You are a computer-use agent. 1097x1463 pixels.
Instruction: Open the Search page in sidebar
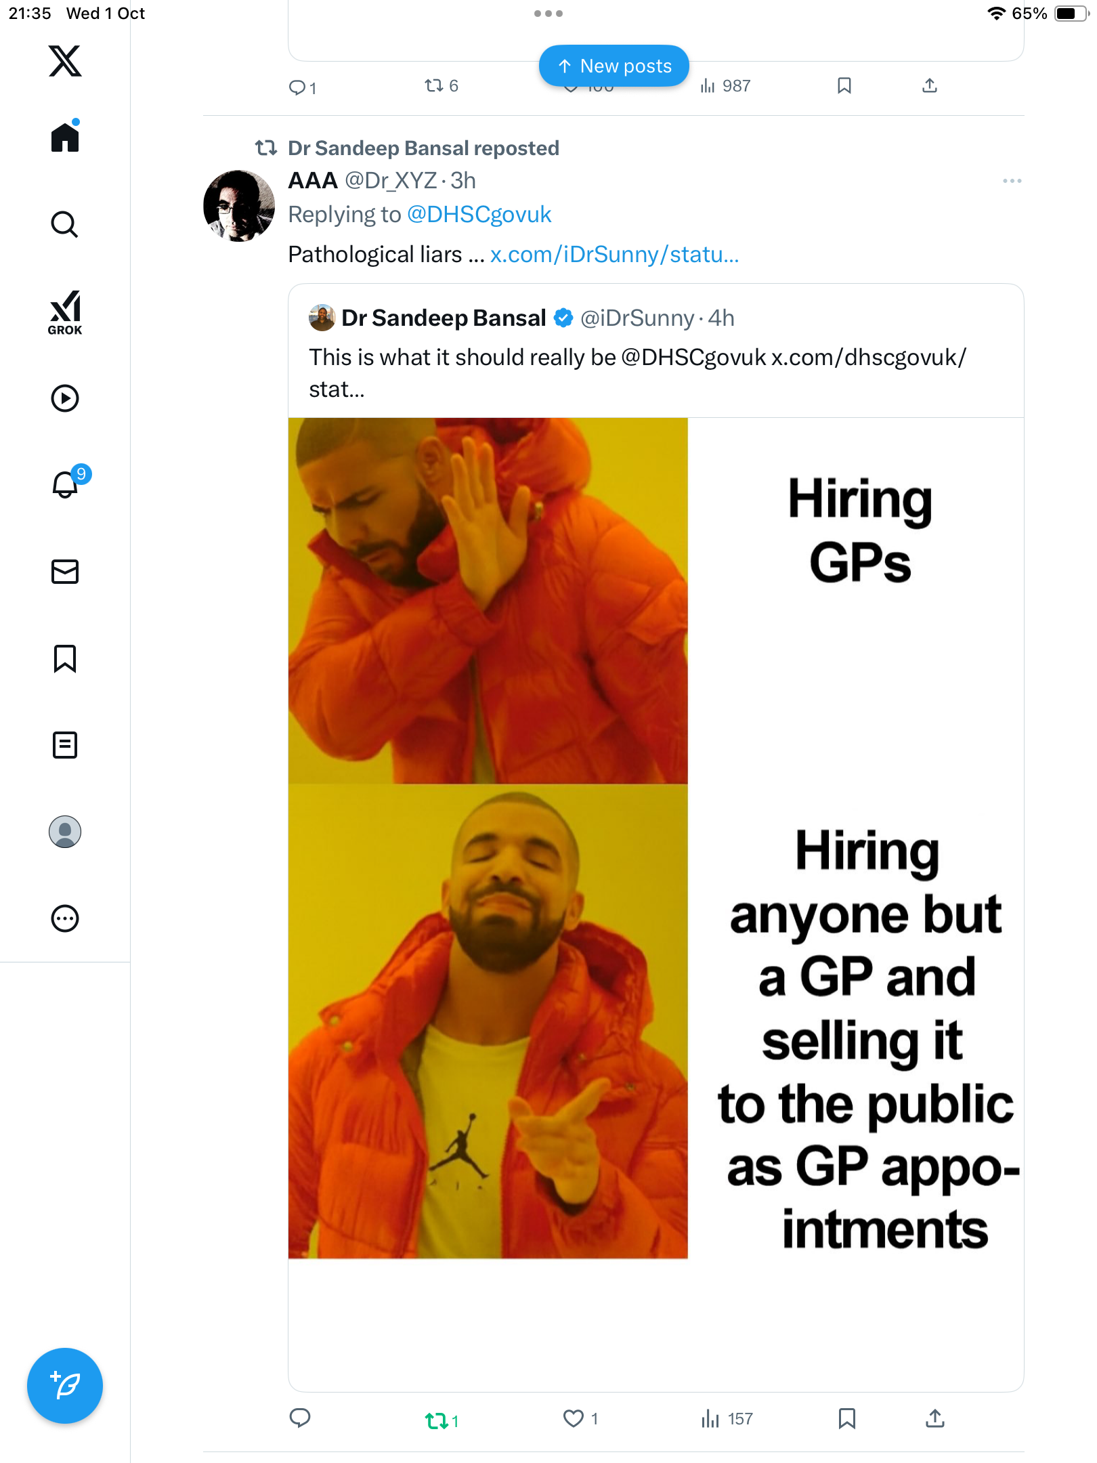click(x=65, y=224)
